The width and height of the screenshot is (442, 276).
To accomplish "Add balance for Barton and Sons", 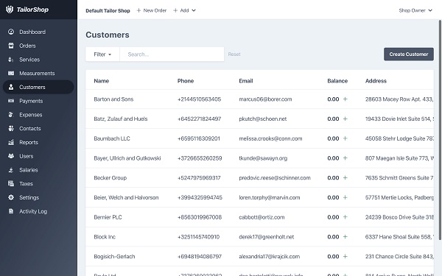I will 345,99.
